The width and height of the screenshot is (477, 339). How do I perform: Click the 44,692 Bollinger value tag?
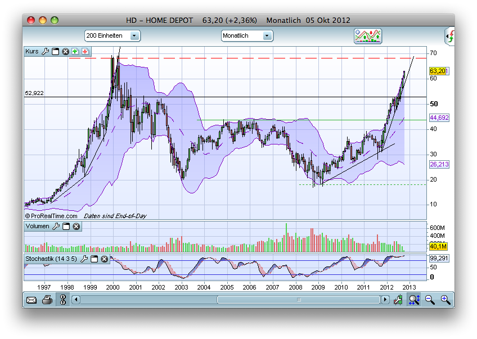click(x=439, y=117)
